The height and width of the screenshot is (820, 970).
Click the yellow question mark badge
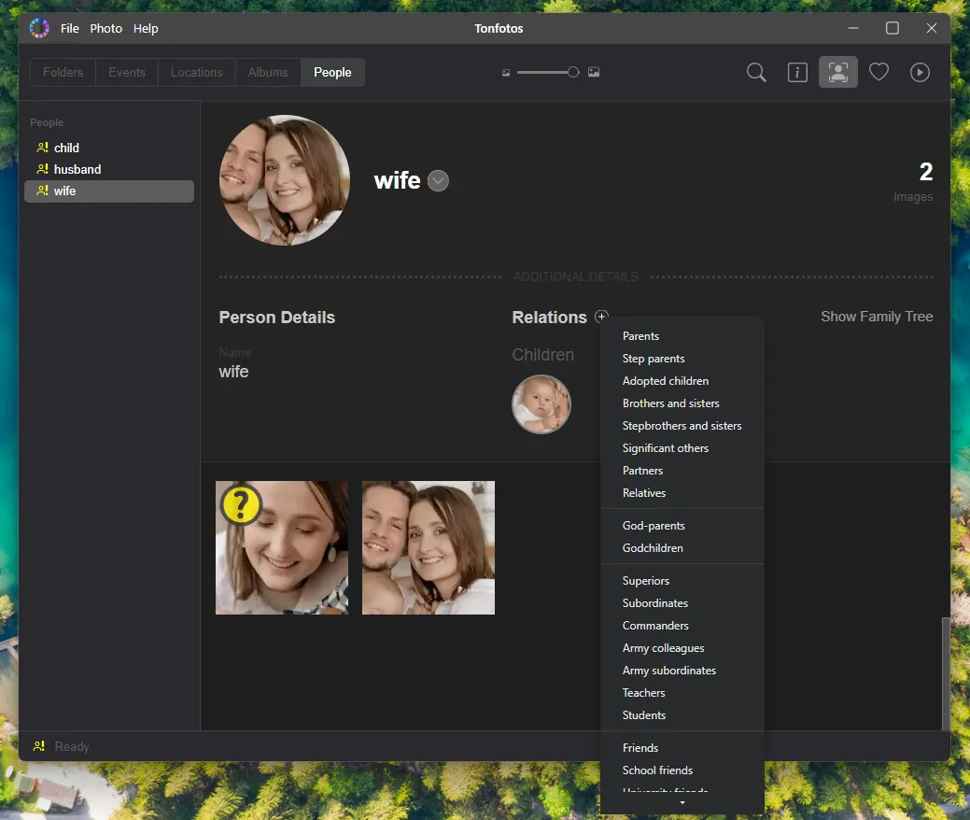241,503
